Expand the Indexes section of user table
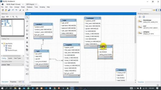 [x=75, y=35]
